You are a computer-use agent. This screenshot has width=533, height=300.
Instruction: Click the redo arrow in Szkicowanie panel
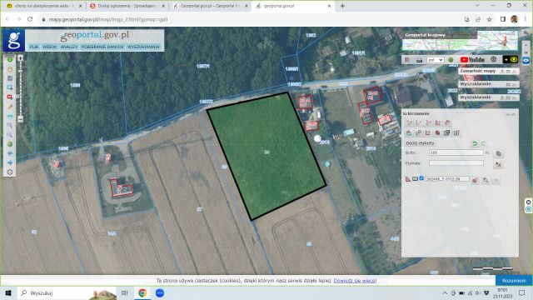[x=483, y=143]
